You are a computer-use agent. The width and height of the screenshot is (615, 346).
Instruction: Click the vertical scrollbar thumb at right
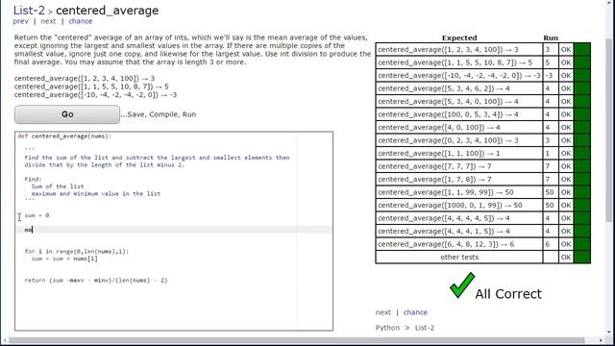coord(608,130)
